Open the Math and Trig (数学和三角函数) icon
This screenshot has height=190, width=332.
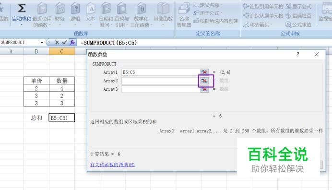pyautogui.click(x=141, y=9)
